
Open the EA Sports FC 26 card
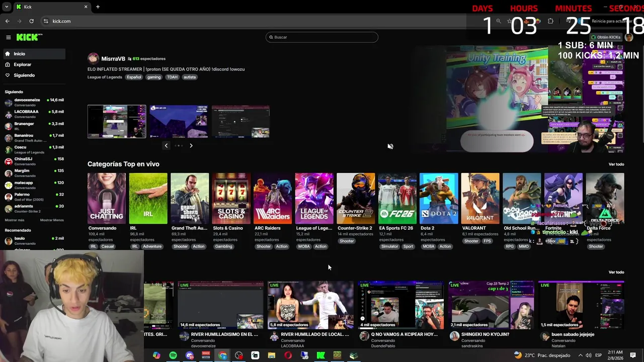click(397, 198)
